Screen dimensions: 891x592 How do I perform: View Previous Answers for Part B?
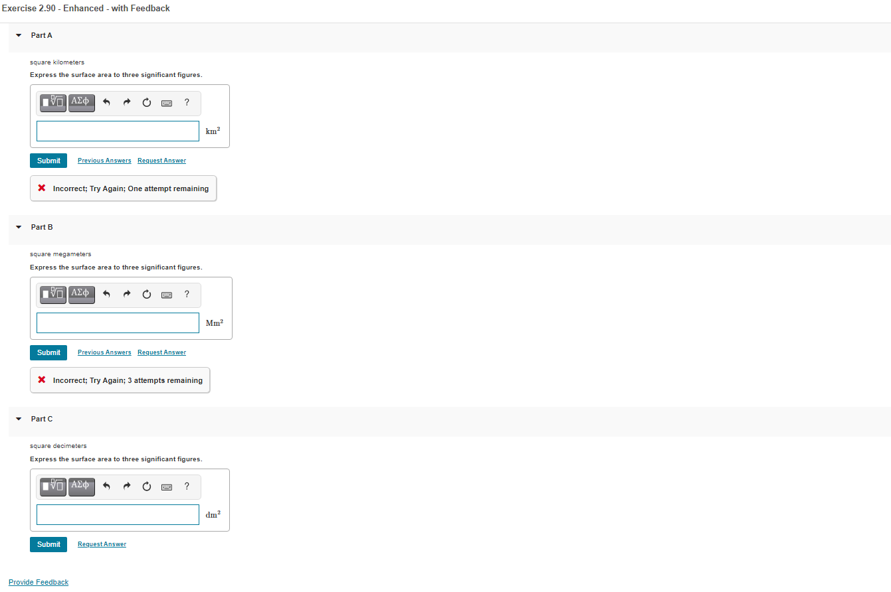pyautogui.click(x=104, y=352)
